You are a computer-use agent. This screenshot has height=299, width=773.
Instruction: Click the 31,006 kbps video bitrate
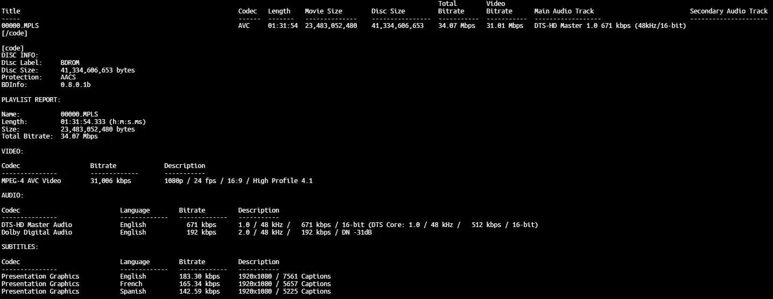point(110,181)
